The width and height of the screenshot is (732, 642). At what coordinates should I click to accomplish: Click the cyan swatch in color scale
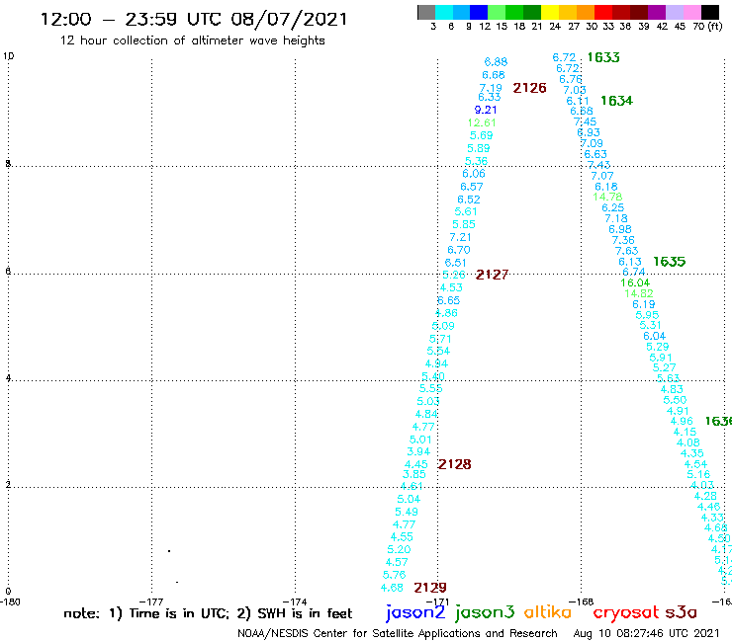(444, 12)
